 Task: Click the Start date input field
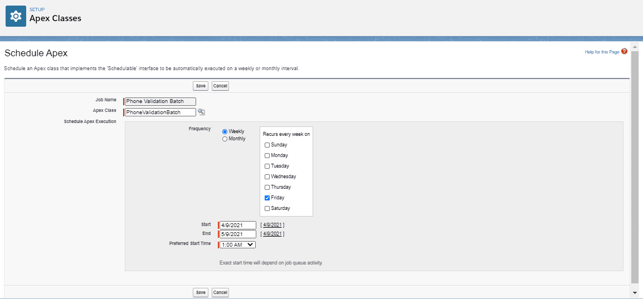coord(238,225)
